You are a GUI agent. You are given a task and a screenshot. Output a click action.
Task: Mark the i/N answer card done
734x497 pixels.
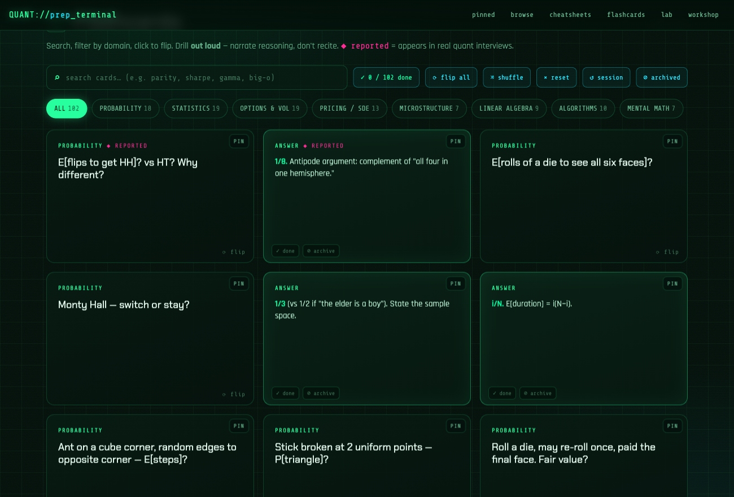pyautogui.click(x=502, y=393)
